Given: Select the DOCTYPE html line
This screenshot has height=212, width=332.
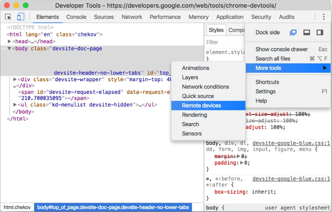Looking at the screenshot, I should tap(30, 28).
